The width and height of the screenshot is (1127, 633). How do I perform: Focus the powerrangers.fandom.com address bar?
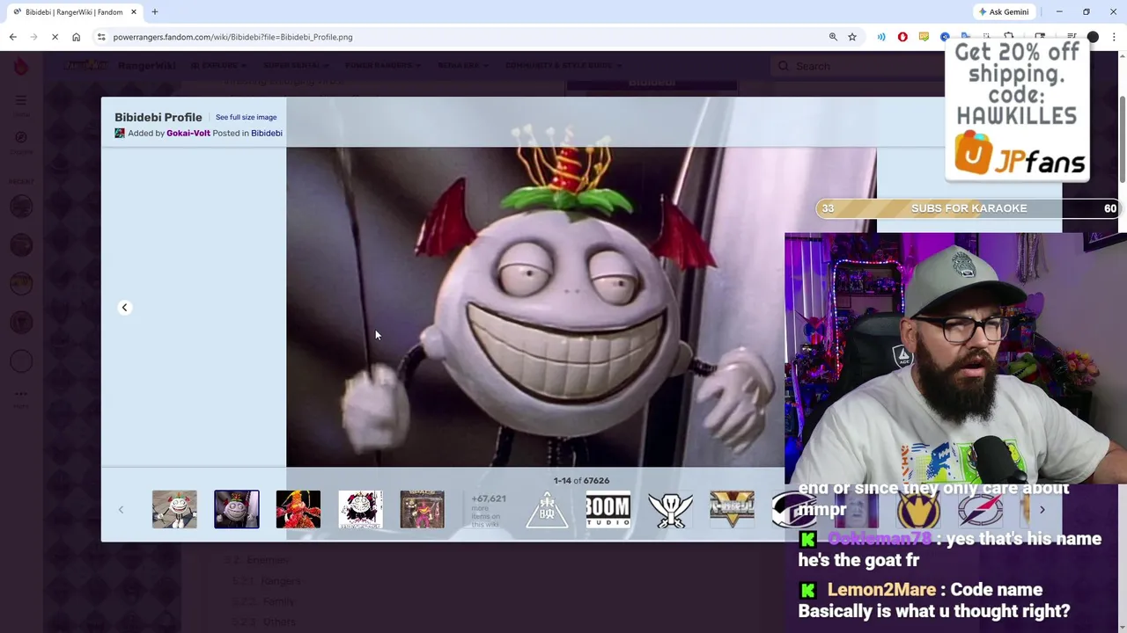coord(467,37)
